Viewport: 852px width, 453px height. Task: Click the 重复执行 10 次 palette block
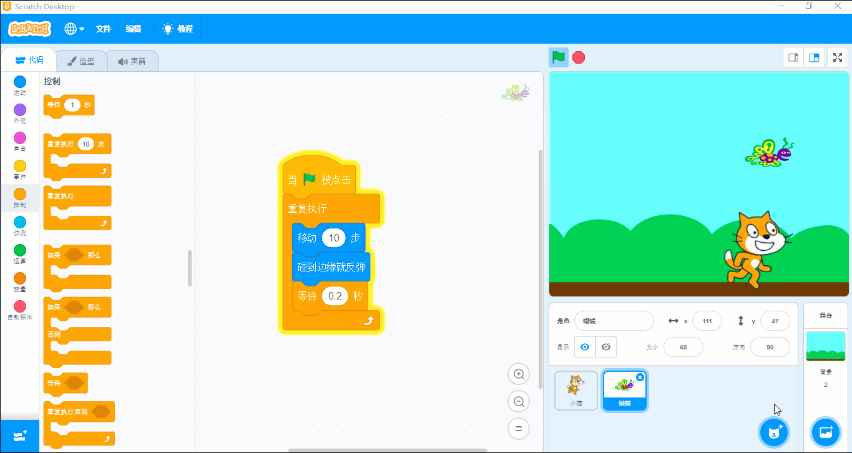77,156
